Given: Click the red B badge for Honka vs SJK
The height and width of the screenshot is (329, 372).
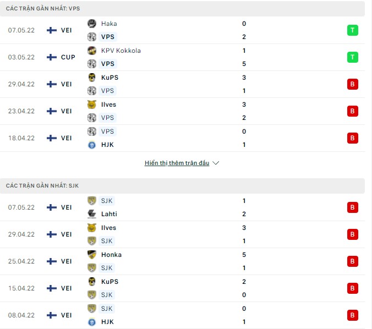Looking at the screenshot, I should click(x=352, y=261).
